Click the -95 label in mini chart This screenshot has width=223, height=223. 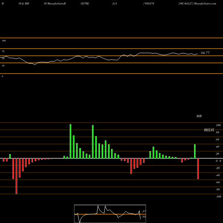[x=144, y=217]
